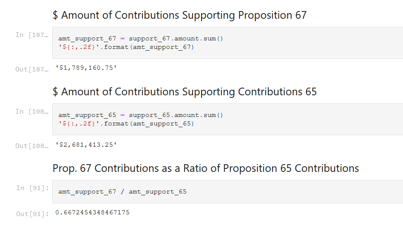
Task: Select the '$2,681,413.25' output text
Action: click(86, 145)
